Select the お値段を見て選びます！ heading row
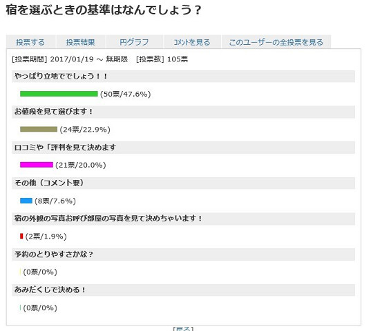This screenshot has width=371, height=331. coord(183,112)
